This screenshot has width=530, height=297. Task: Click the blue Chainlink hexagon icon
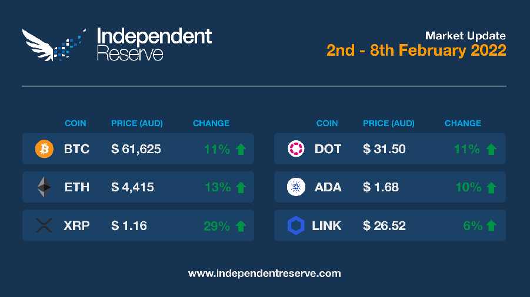pos(296,225)
